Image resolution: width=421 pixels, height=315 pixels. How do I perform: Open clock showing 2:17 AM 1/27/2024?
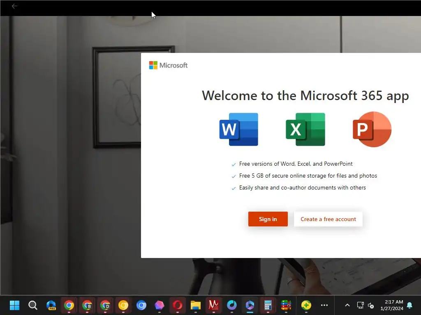click(392, 305)
